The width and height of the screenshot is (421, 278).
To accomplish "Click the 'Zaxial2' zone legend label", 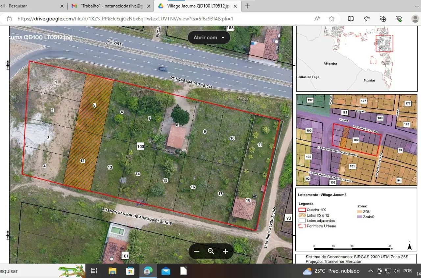I will click(x=369, y=217).
